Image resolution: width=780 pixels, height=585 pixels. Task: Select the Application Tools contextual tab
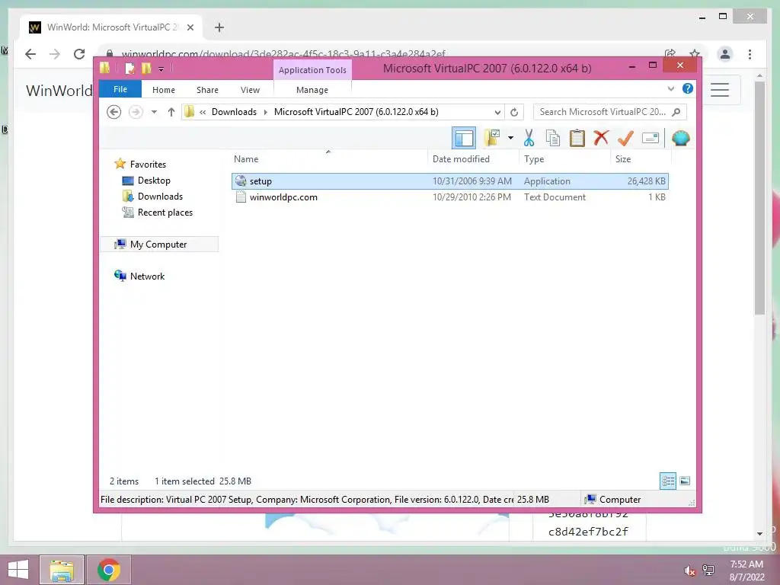tap(312, 69)
